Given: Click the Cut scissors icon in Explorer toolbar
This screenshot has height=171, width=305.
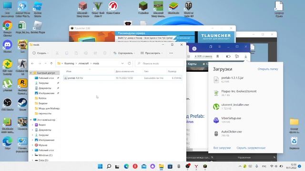Looking at the screenshot, I should tap(57, 53).
